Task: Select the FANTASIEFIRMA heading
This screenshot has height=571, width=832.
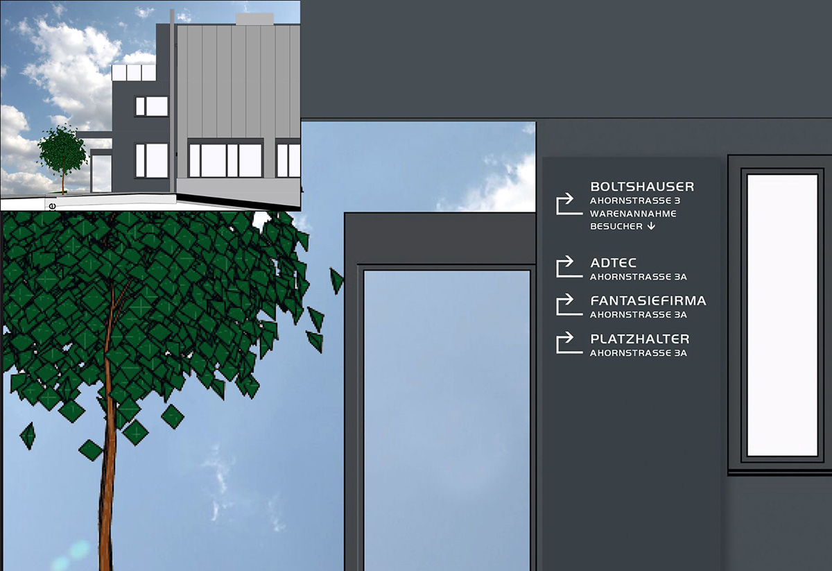Action: pos(648,301)
